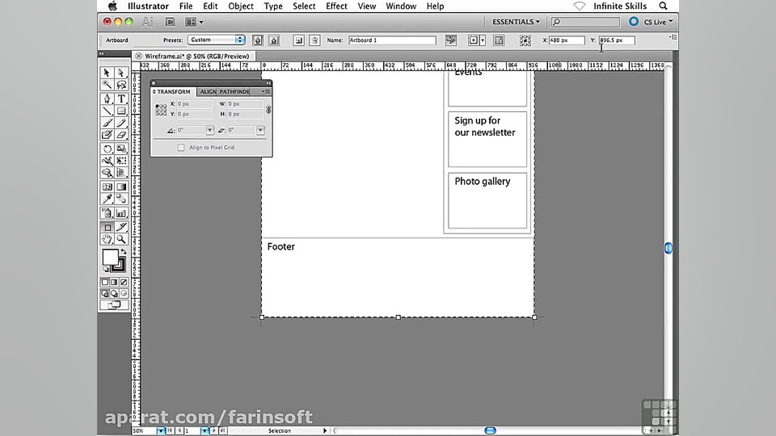The image size is (776, 436).
Task: Select the Symbol Sprayer tool
Action: (x=107, y=213)
